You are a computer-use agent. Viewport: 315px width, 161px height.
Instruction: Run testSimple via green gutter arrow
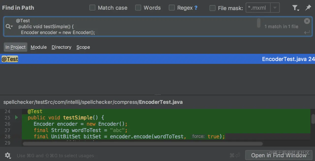[x=17, y=118]
